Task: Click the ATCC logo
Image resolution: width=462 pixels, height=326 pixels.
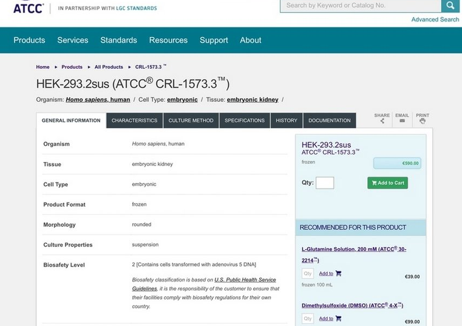Action: [x=28, y=8]
